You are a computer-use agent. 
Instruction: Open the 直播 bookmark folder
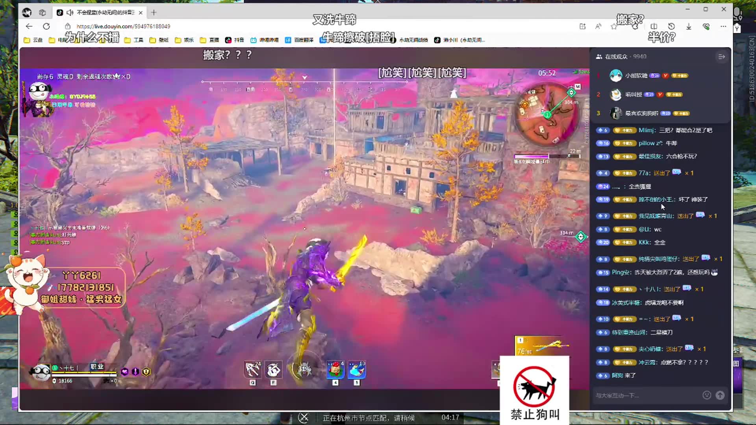pos(209,40)
